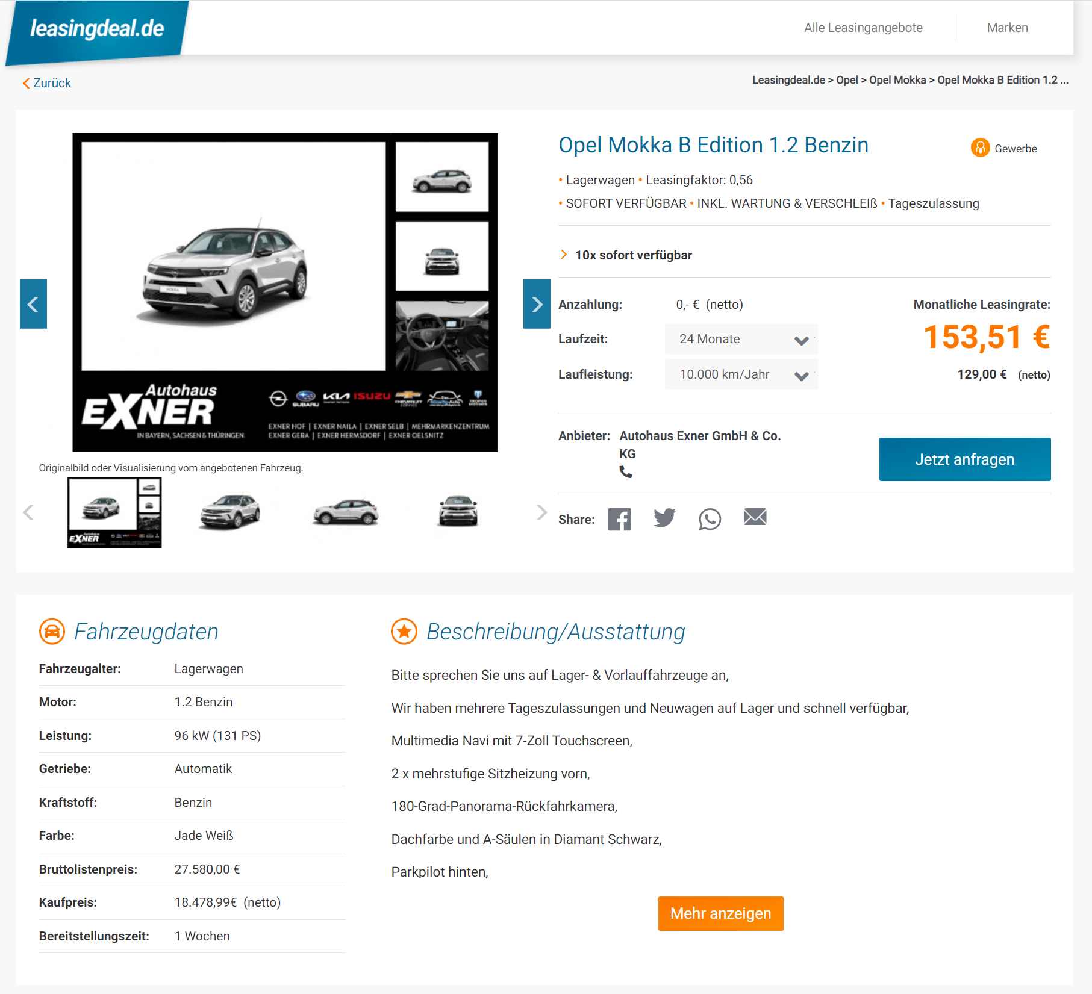This screenshot has height=994, width=1092.
Task: Click the Tageszulassung tag
Action: pyautogui.click(x=934, y=203)
